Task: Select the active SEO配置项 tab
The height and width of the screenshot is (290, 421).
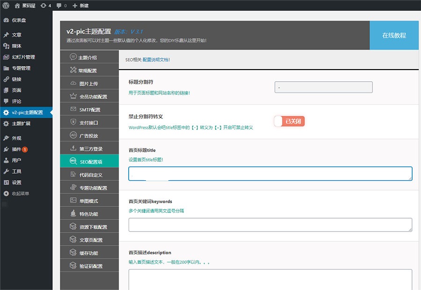Action: pyautogui.click(x=89, y=162)
